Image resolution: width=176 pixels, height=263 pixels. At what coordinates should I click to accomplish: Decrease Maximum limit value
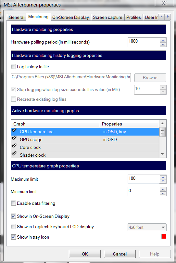pos(163,181)
